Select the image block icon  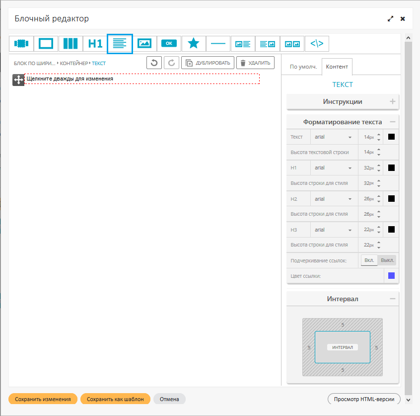tap(144, 44)
